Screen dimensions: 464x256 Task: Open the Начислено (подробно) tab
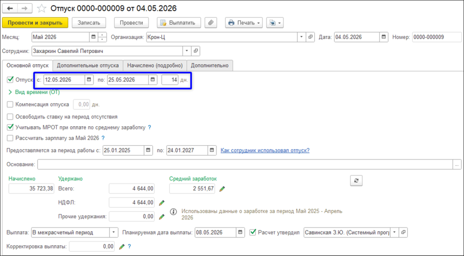tap(155, 66)
